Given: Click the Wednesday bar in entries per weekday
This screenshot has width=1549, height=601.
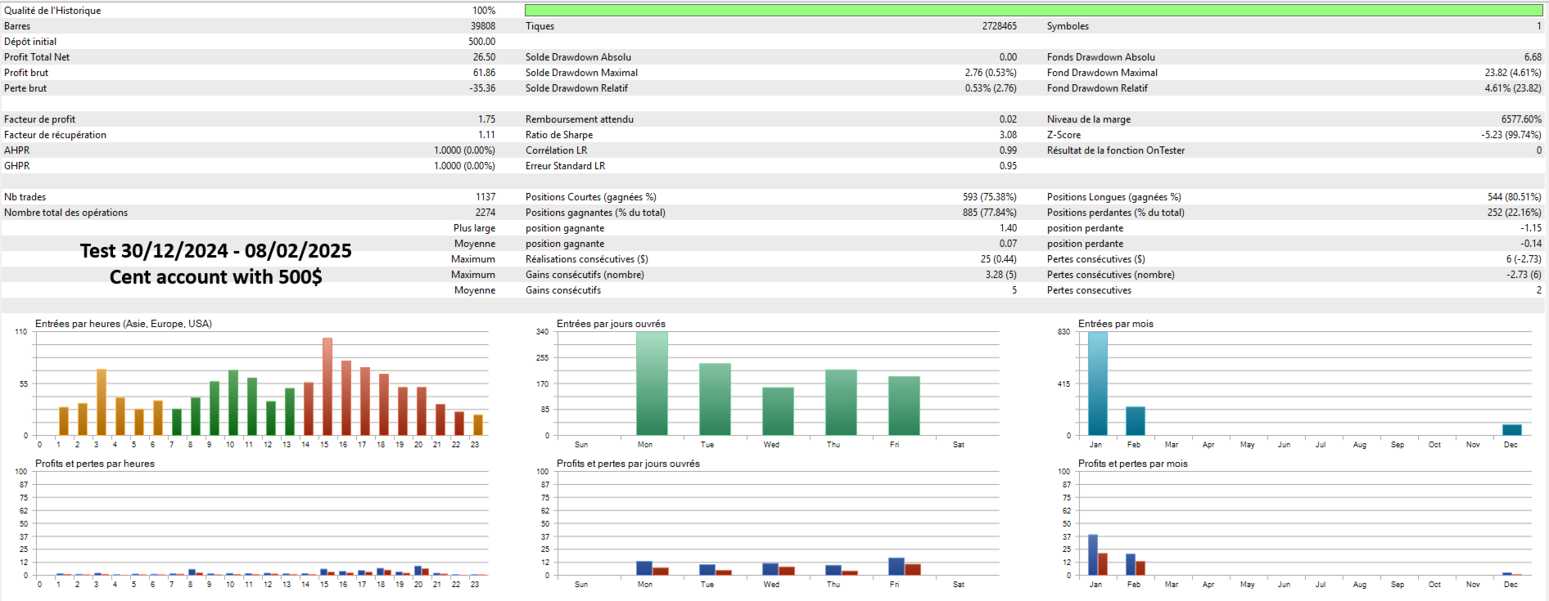Looking at the screenshot, I should [778, 411].
